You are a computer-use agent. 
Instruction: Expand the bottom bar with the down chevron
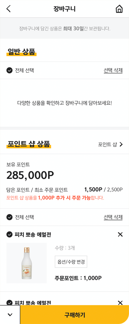(x=10, y=315)
